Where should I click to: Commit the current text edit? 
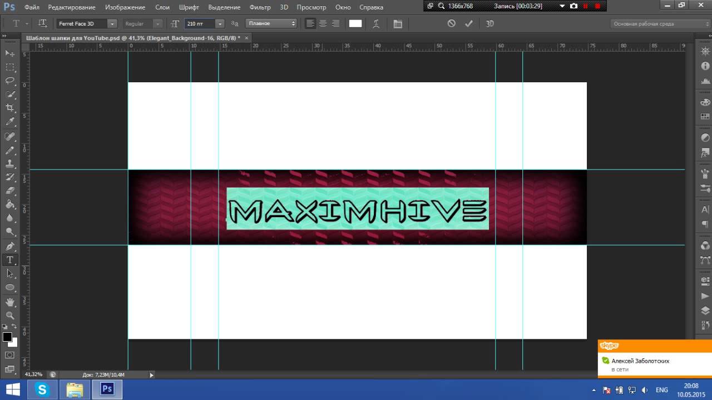tap(469, 23)
